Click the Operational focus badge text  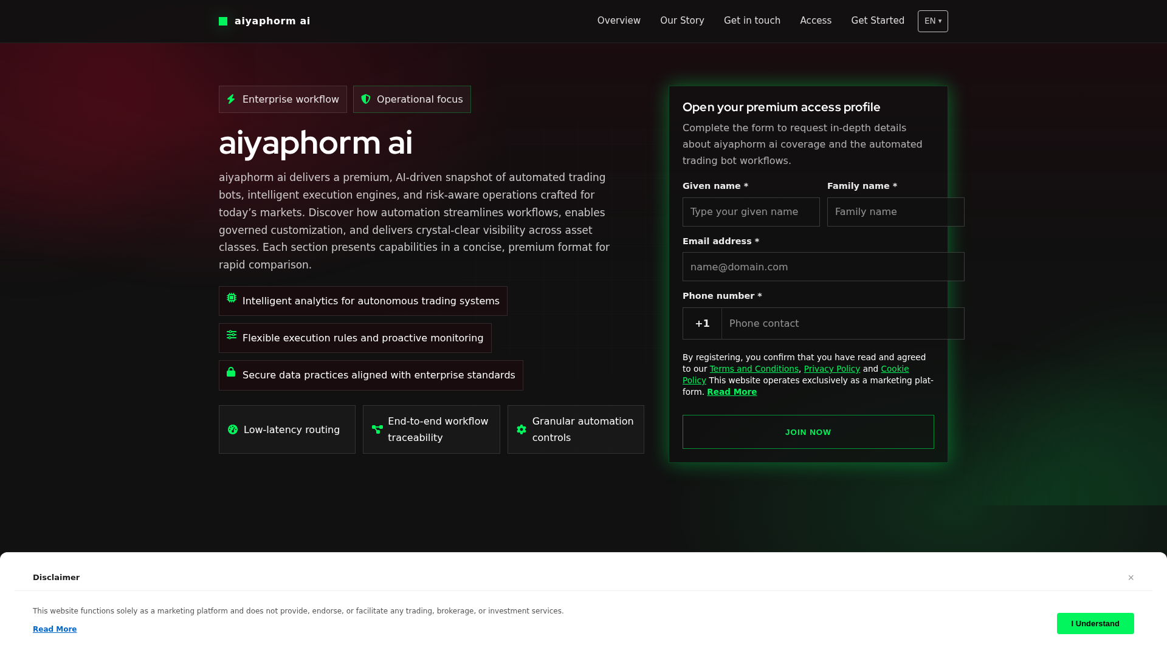coord(420,99)
